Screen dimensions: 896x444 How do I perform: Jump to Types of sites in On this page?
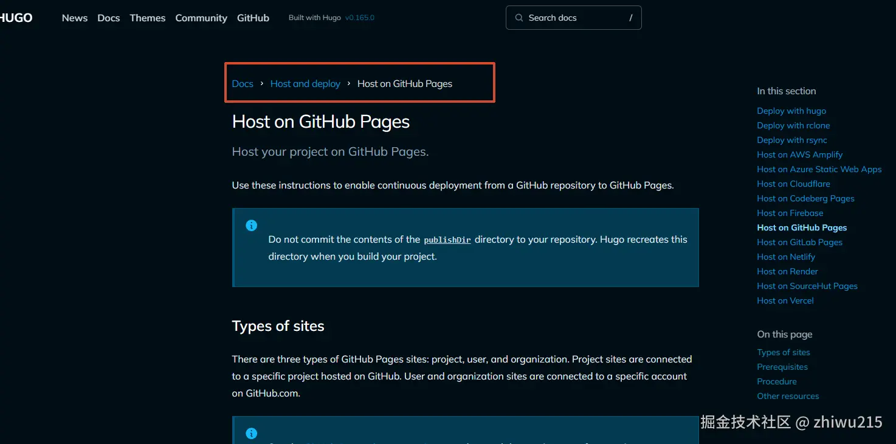coord(784,352)
